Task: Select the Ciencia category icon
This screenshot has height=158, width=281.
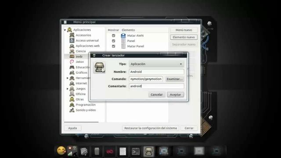Action: click(x=72, y=51)
